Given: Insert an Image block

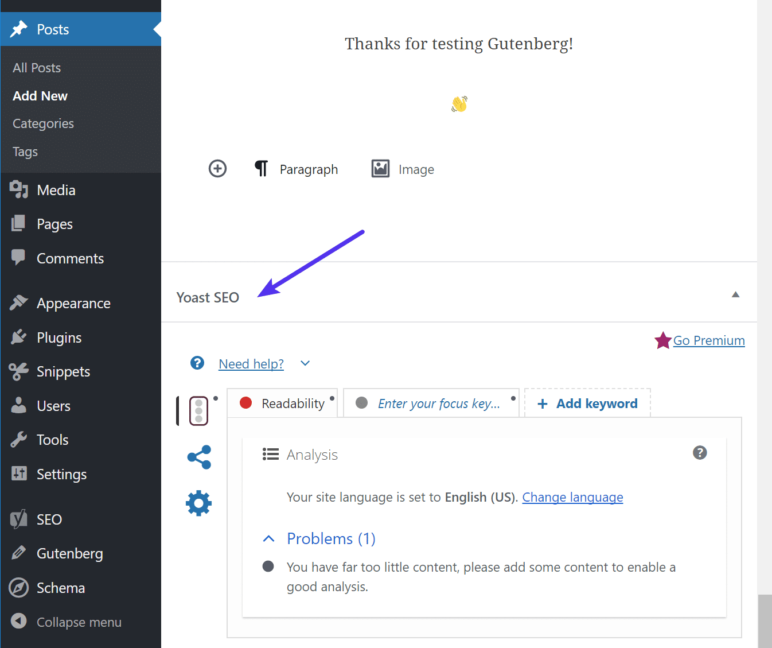Looking at the screenshot, I should tap(402, 169).
